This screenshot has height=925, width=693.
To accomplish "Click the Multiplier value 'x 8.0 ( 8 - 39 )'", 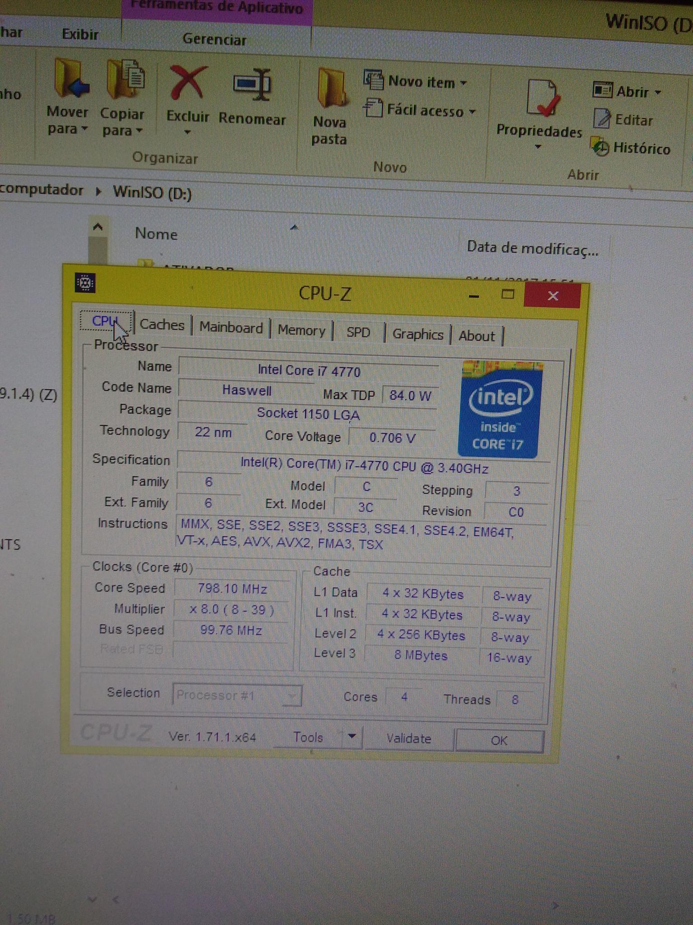I will [x=231, y=610].
